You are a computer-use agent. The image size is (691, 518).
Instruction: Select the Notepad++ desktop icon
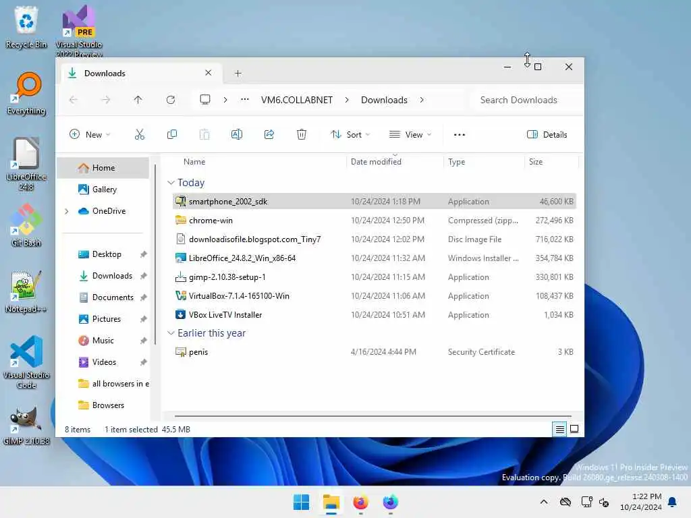coord(26,291)
